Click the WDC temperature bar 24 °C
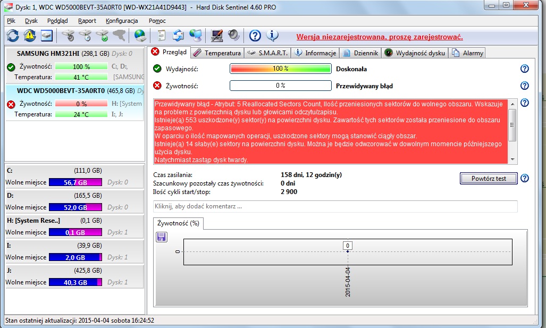 (x=81, y=114)
